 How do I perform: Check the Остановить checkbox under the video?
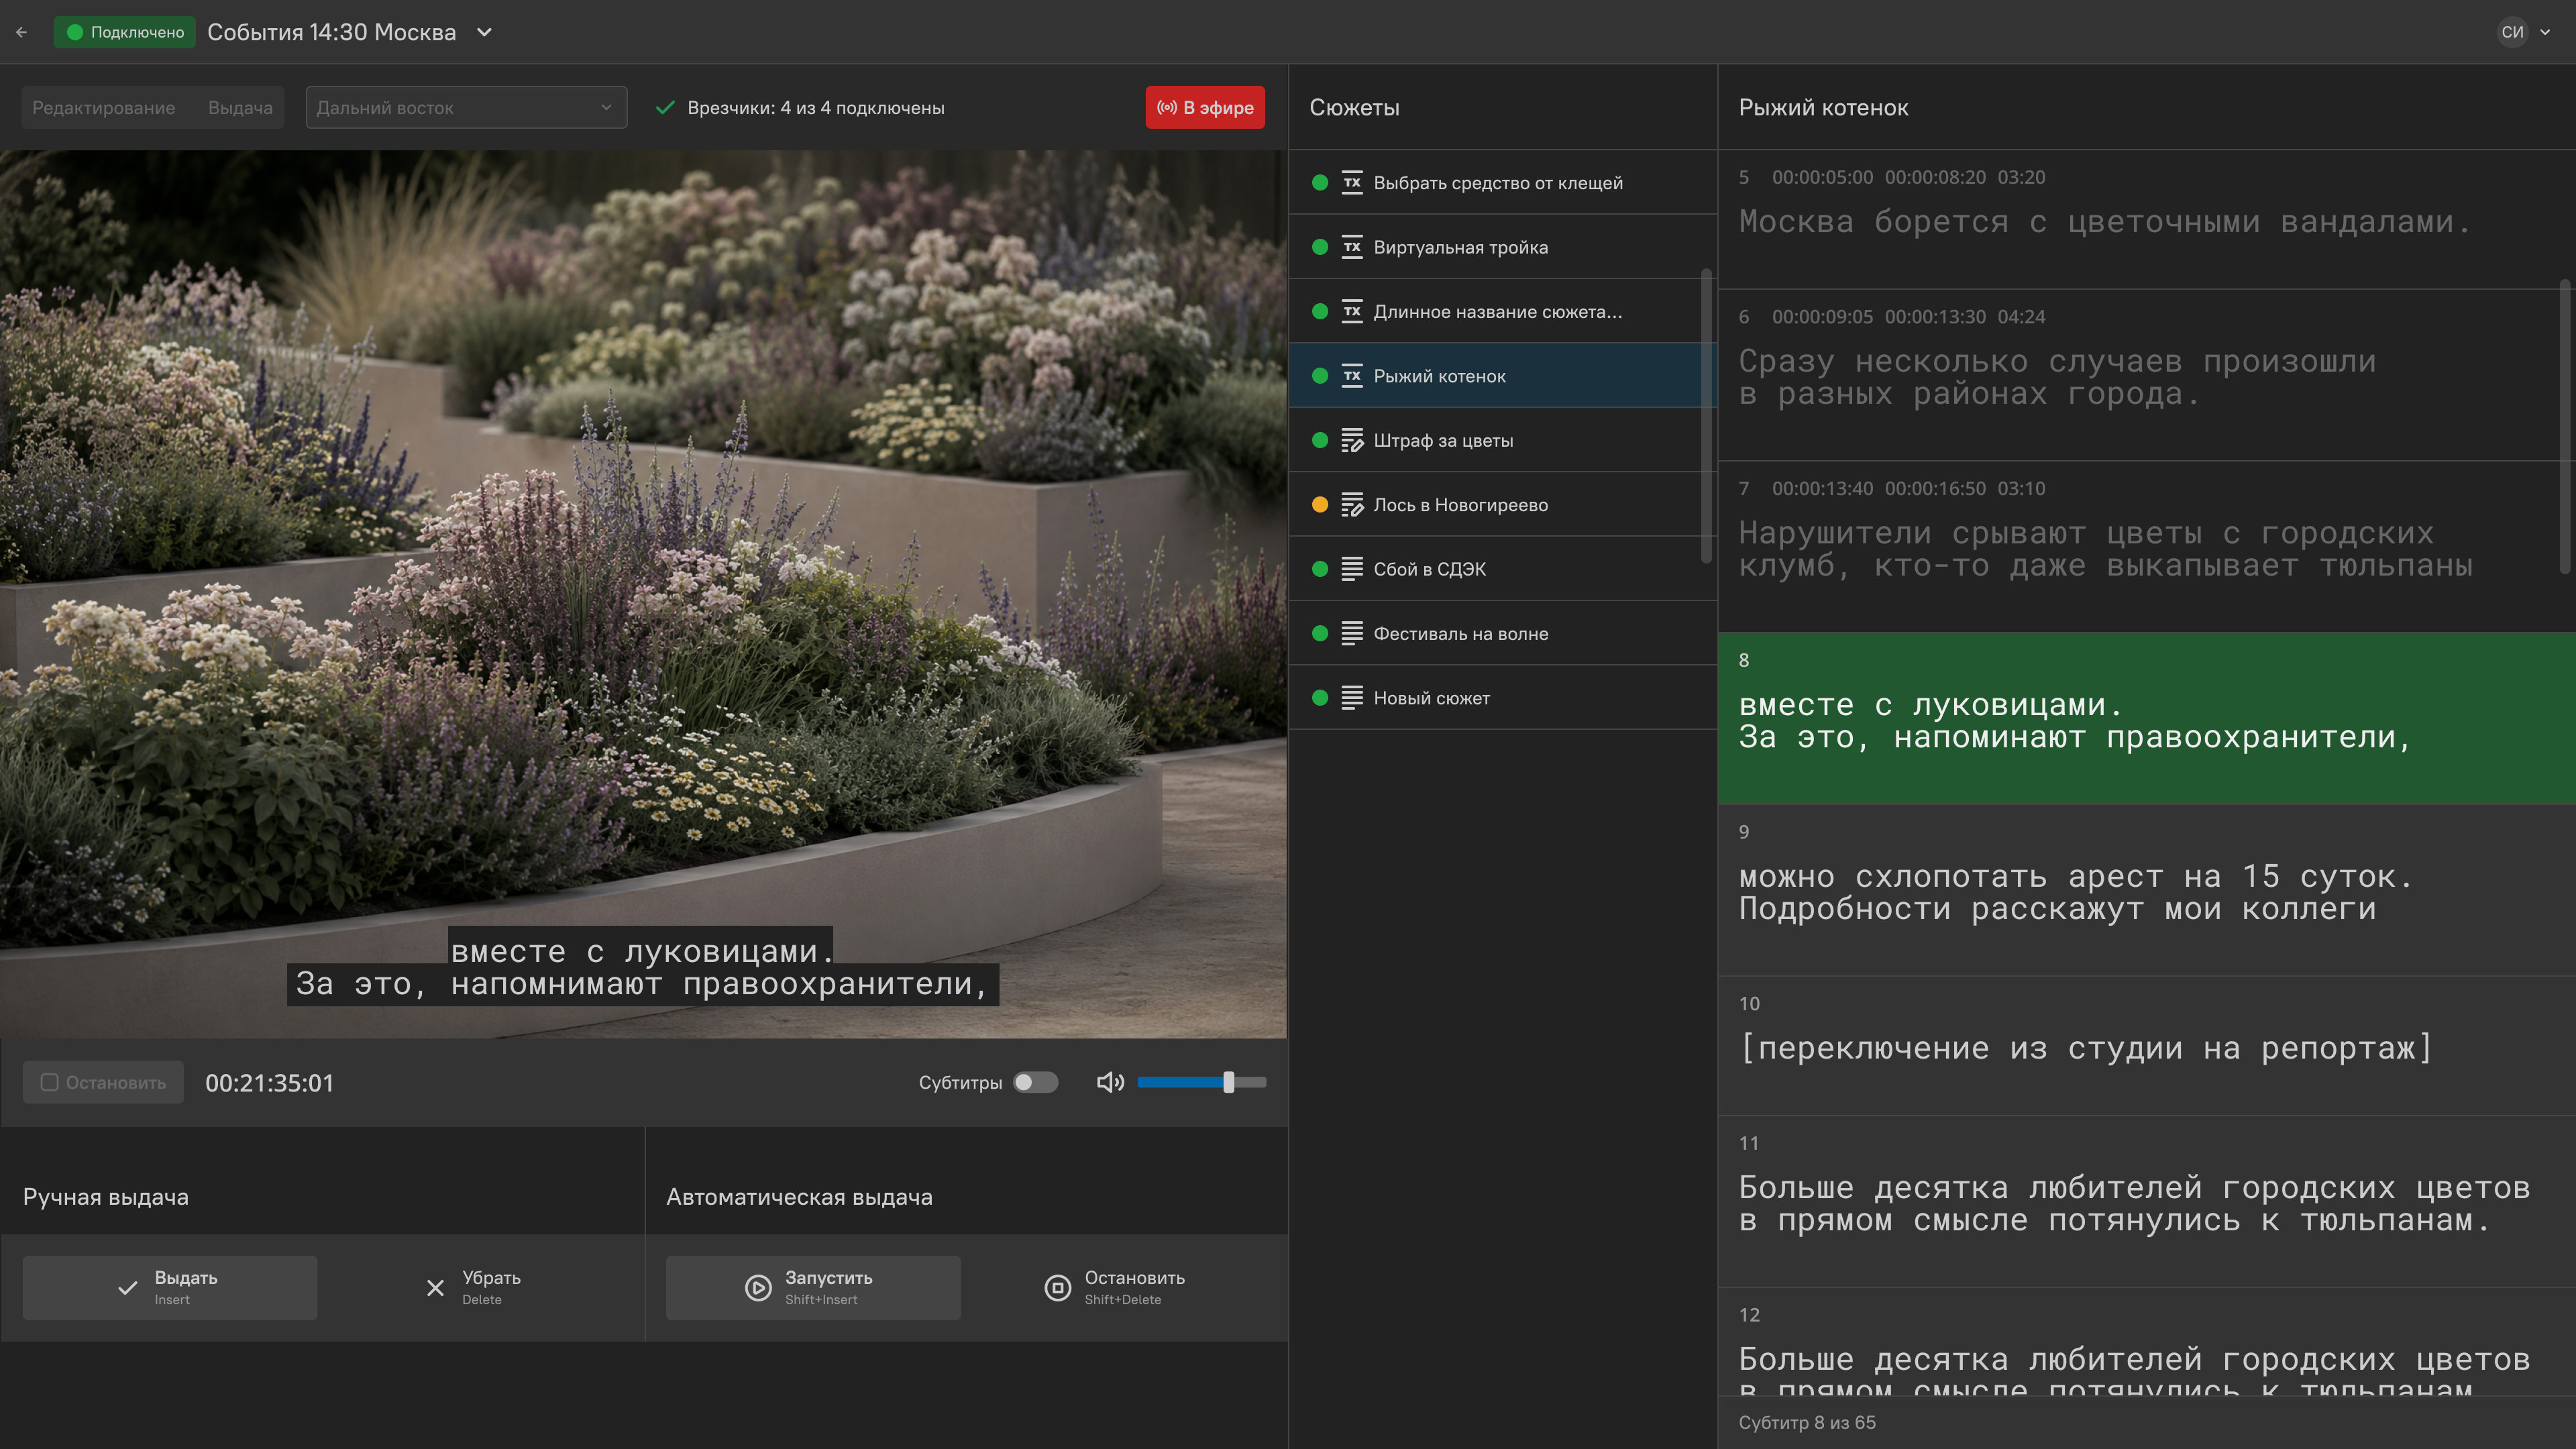[49, 1082]
